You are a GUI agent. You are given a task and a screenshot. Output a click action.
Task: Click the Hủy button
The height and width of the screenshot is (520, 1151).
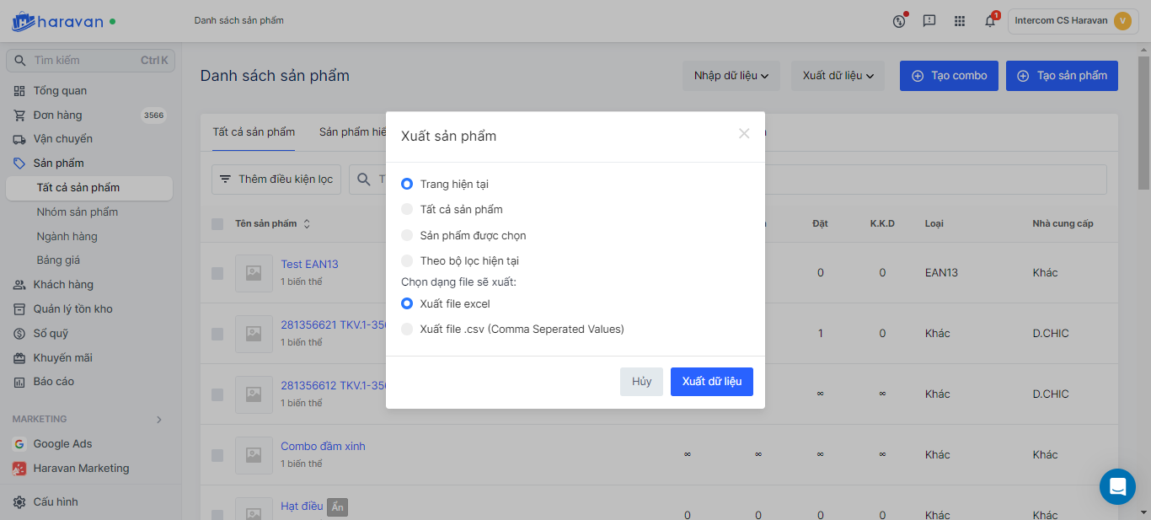point(641,382)
